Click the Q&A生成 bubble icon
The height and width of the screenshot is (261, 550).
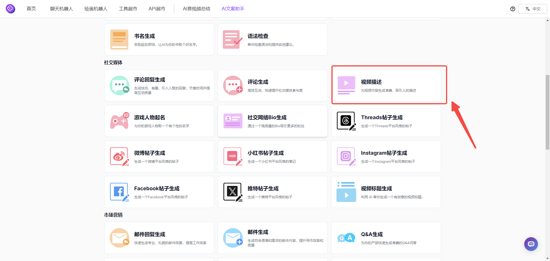click(x=346, y=238)
